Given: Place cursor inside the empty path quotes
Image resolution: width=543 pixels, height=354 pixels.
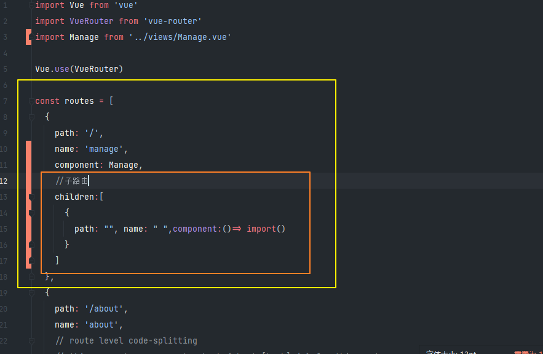Looking at the screenshot, I should pyautogui.click(x=109, y=229).
